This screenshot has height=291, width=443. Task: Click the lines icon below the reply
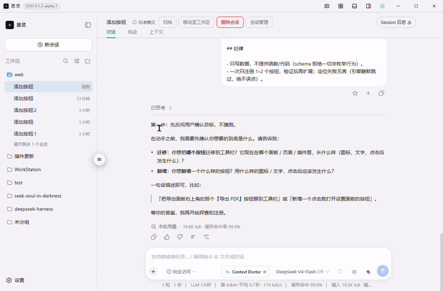(193, 237)
